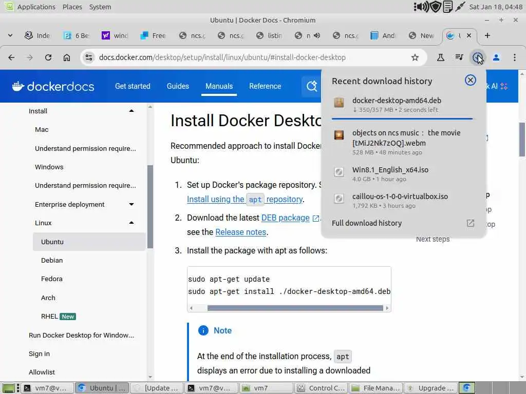The image size is (526, 394).
Task: Open the profile avatar icon
Action: click(x=496, y=57)
